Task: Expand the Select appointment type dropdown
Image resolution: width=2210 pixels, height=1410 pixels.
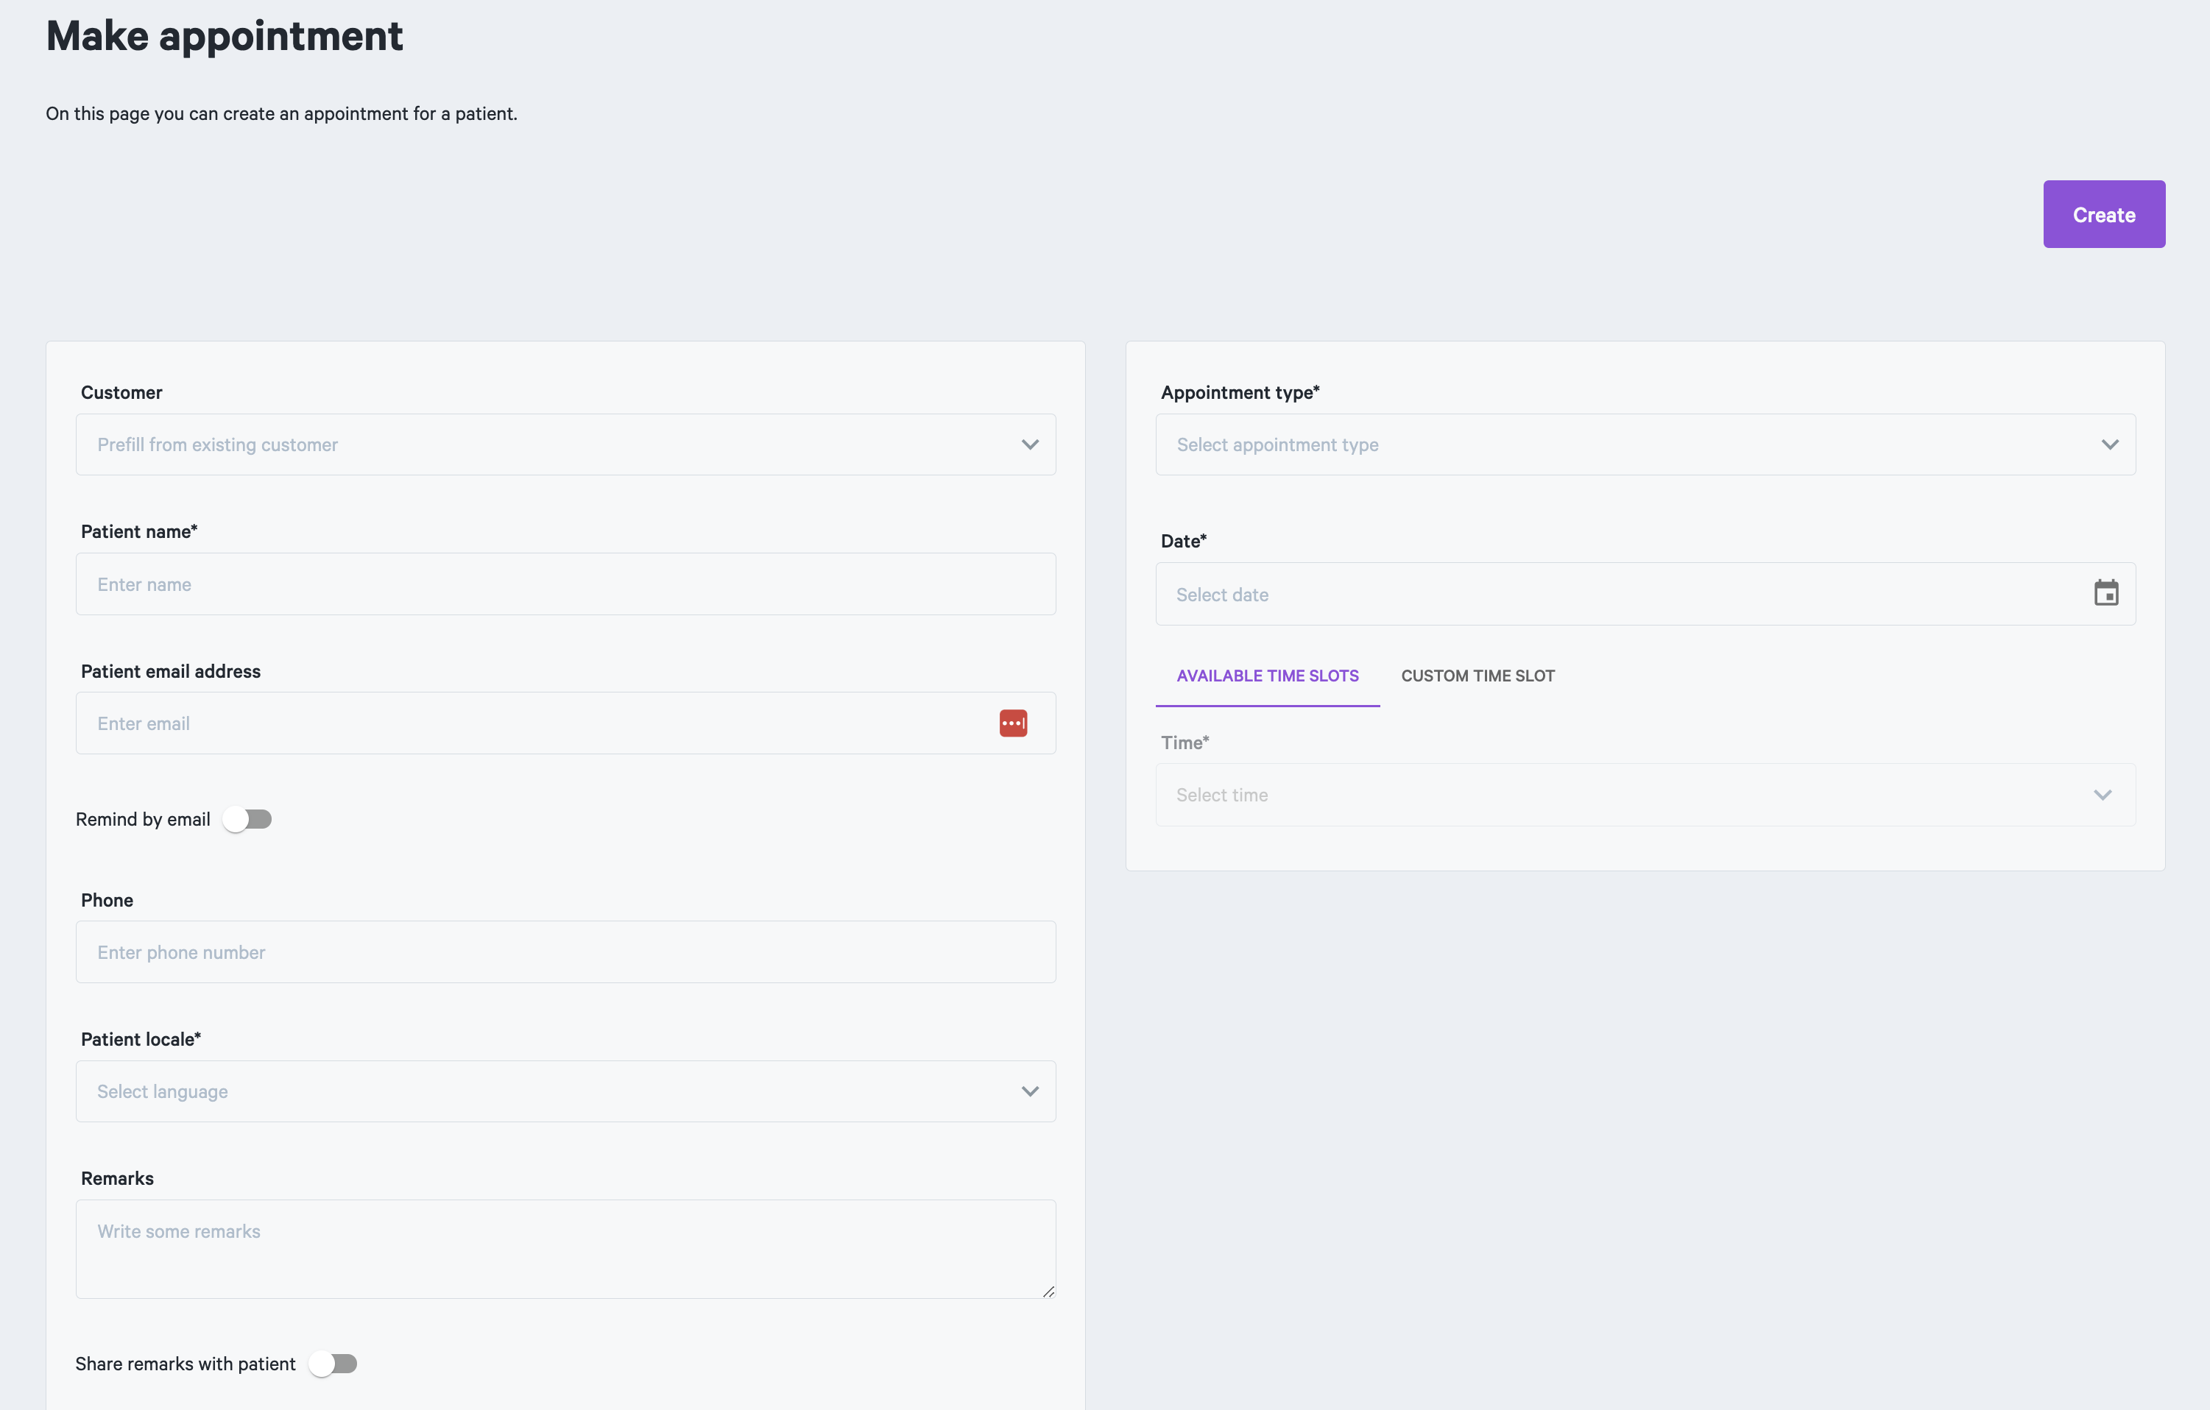Action: point(1645,445)
